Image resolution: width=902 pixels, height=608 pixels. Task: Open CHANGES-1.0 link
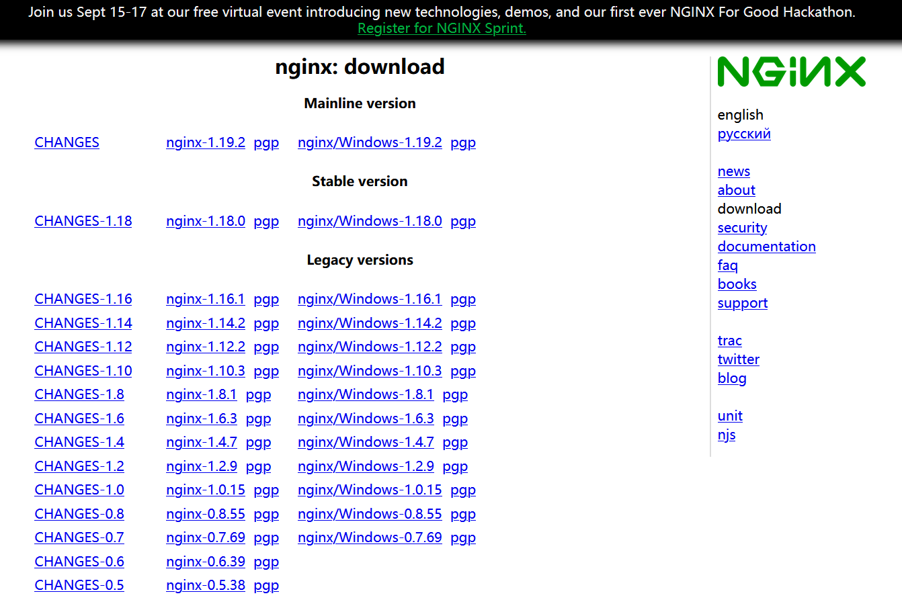[79, 490]
